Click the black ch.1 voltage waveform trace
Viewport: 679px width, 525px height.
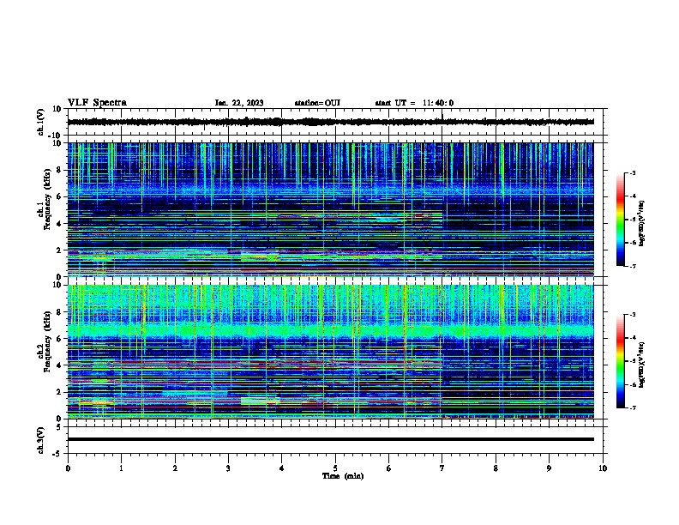(330, 122)
